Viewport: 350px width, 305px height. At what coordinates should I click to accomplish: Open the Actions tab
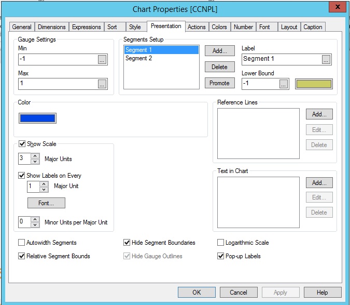coord(197,27)
